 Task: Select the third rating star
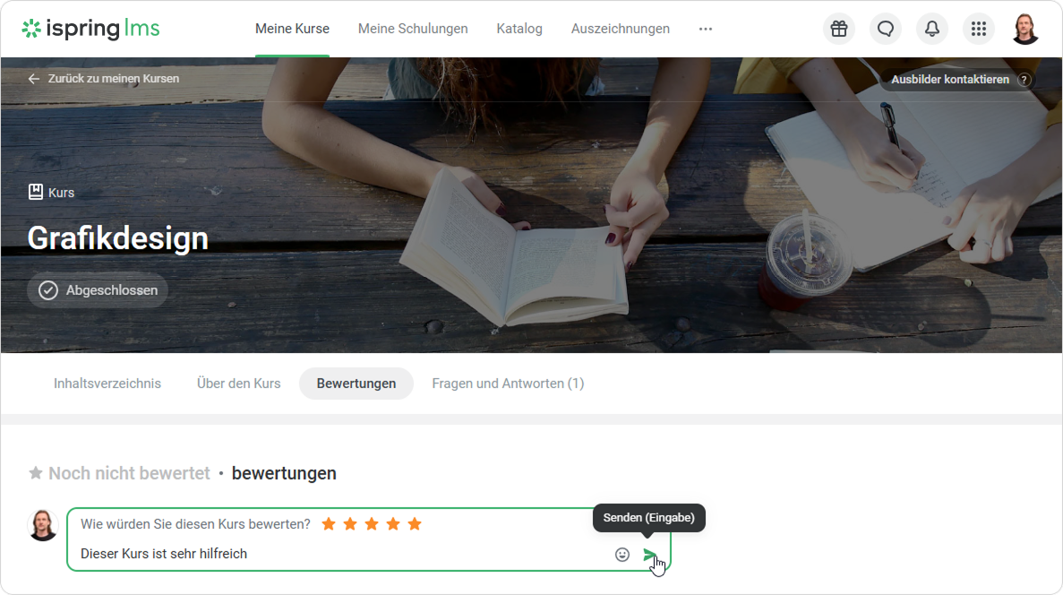click(x=372, y=524)
